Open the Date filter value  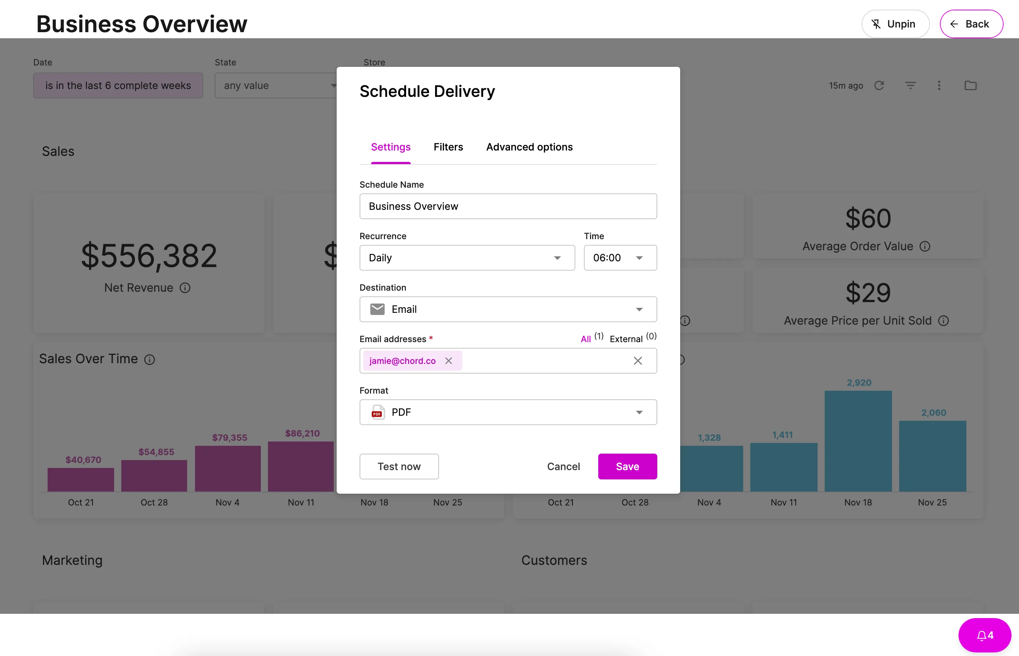coord(118,86)
